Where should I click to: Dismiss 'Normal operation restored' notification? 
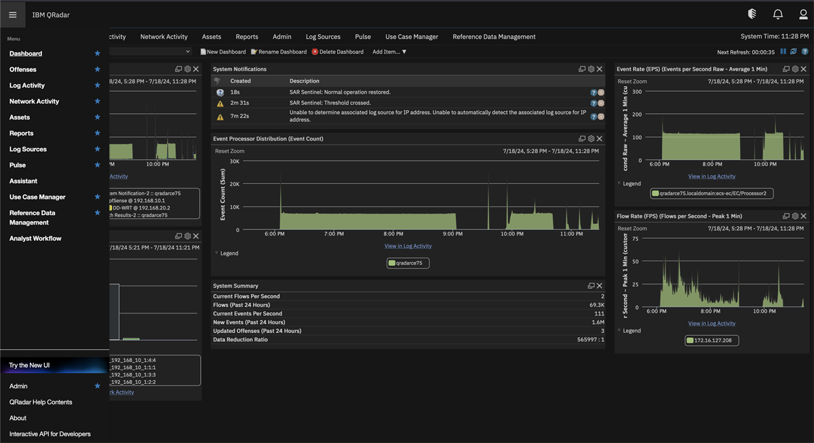pyautogui.click(x=601, y=92)
